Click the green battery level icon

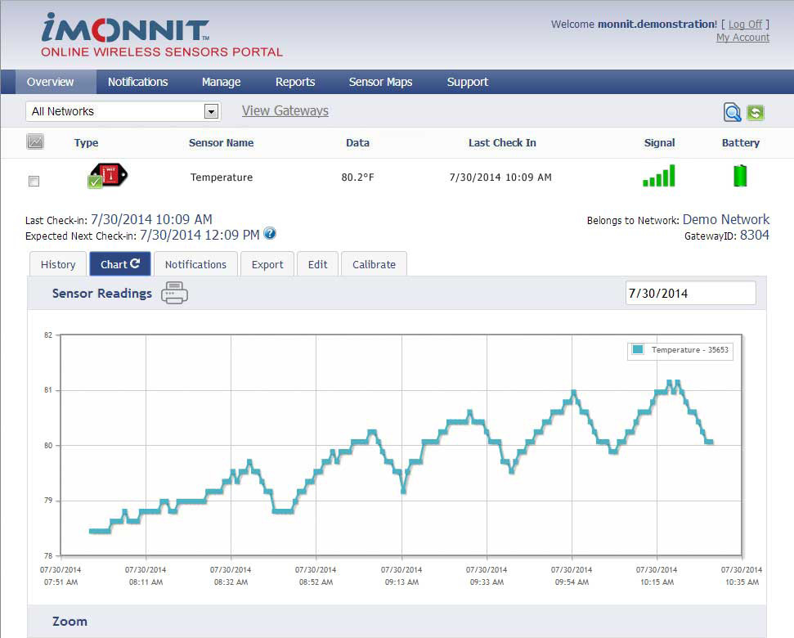pyautogui.click(x=740, y=176)
